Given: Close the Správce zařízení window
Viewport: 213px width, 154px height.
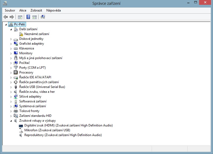Looking at the screenshot, I should coord(205,2).
